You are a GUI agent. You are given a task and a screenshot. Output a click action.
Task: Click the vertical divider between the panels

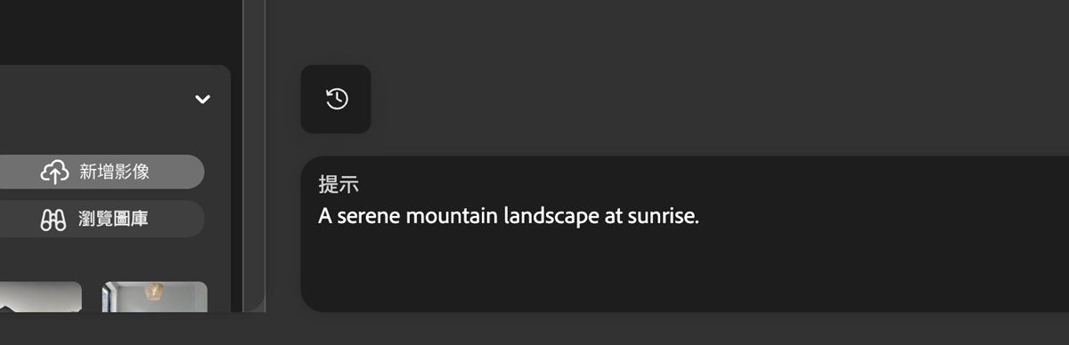tap(254, 156)
